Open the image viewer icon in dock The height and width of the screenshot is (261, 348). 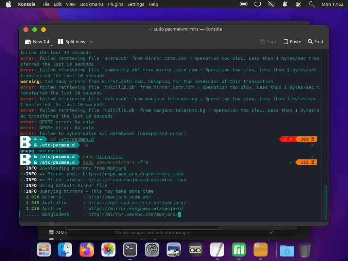coord(174,249)
